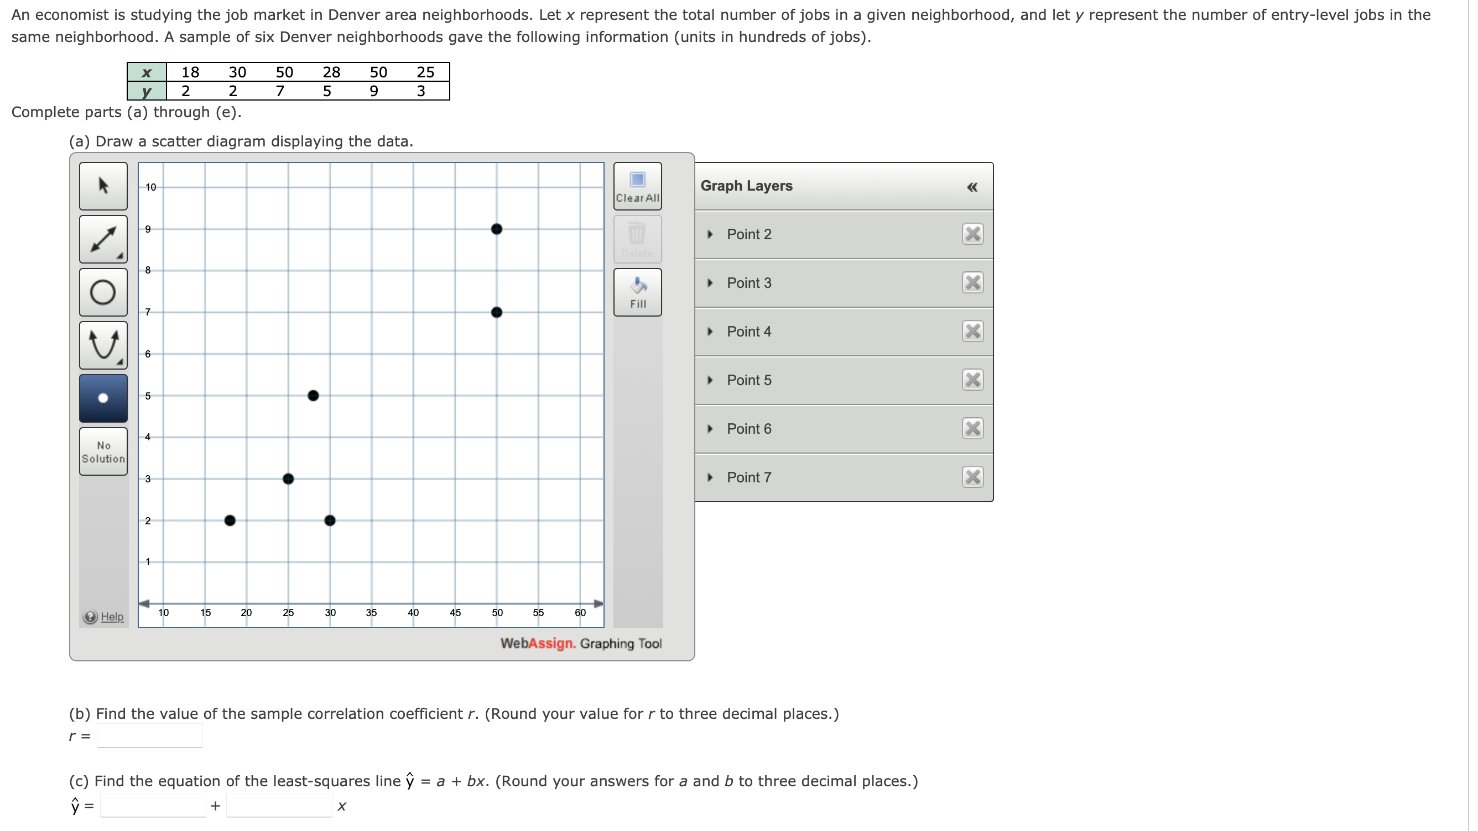Expand the Point 7 layer
1478x831 pixels.
pos(710,477)
